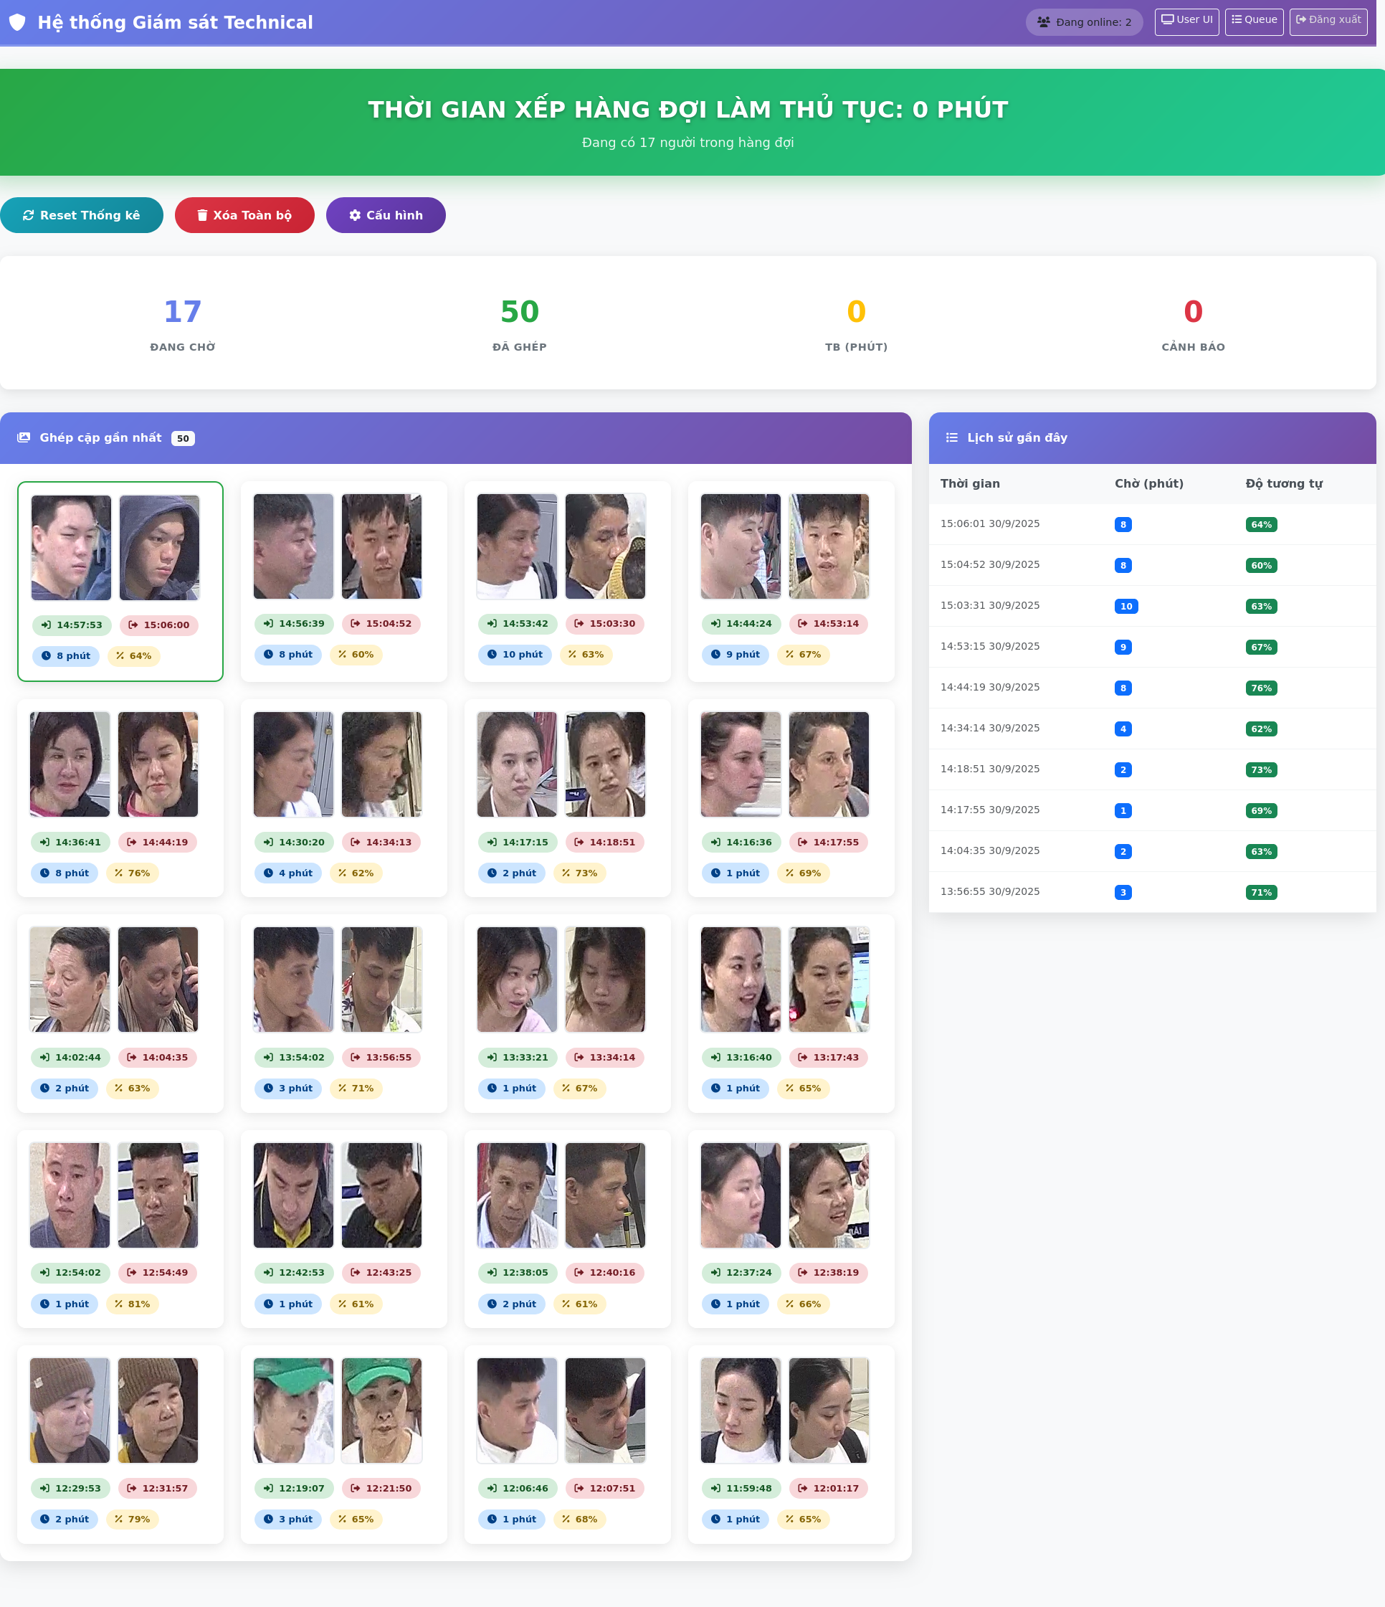Open the left face thumbnail above entry time 12:19:07
Image resolution: width=1385 pixels, height=1607 pixels.
pos(294,1411)
